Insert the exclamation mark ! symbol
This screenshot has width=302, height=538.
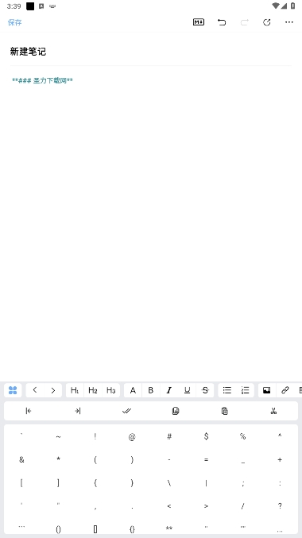[95, 436]
